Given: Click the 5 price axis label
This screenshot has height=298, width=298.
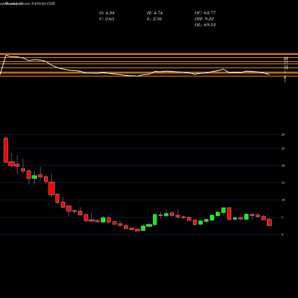Looking at the screenshot, I should (283, 218).
